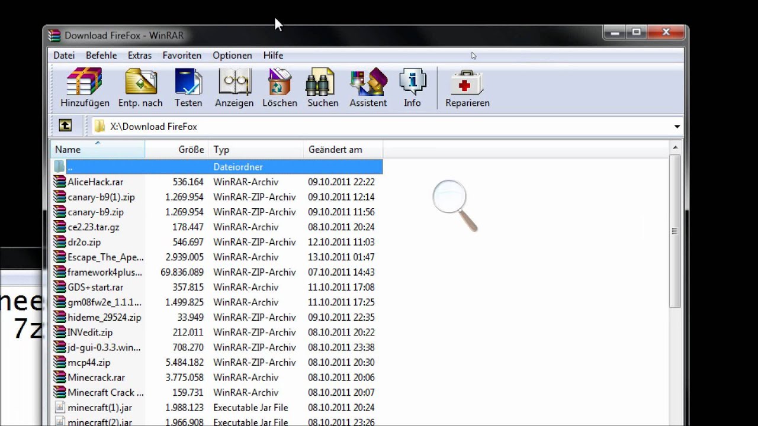Open the Hilfe menu
Viewport: 758px width, 426px height.
click(273, 55)
